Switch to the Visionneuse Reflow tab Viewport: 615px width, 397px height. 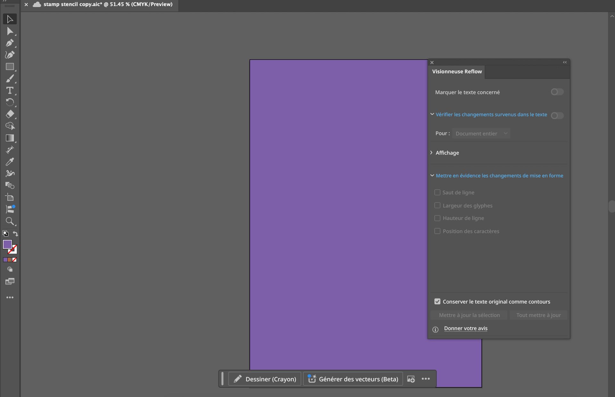(456, 71)
